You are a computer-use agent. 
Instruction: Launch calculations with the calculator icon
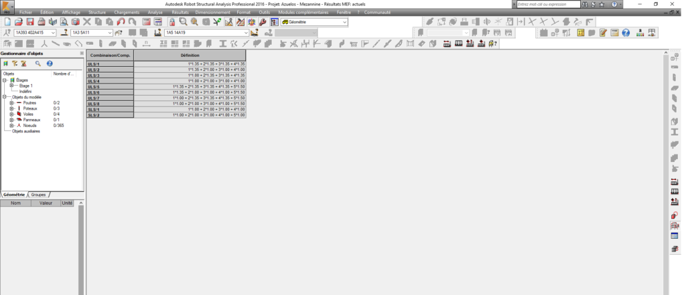147,22
